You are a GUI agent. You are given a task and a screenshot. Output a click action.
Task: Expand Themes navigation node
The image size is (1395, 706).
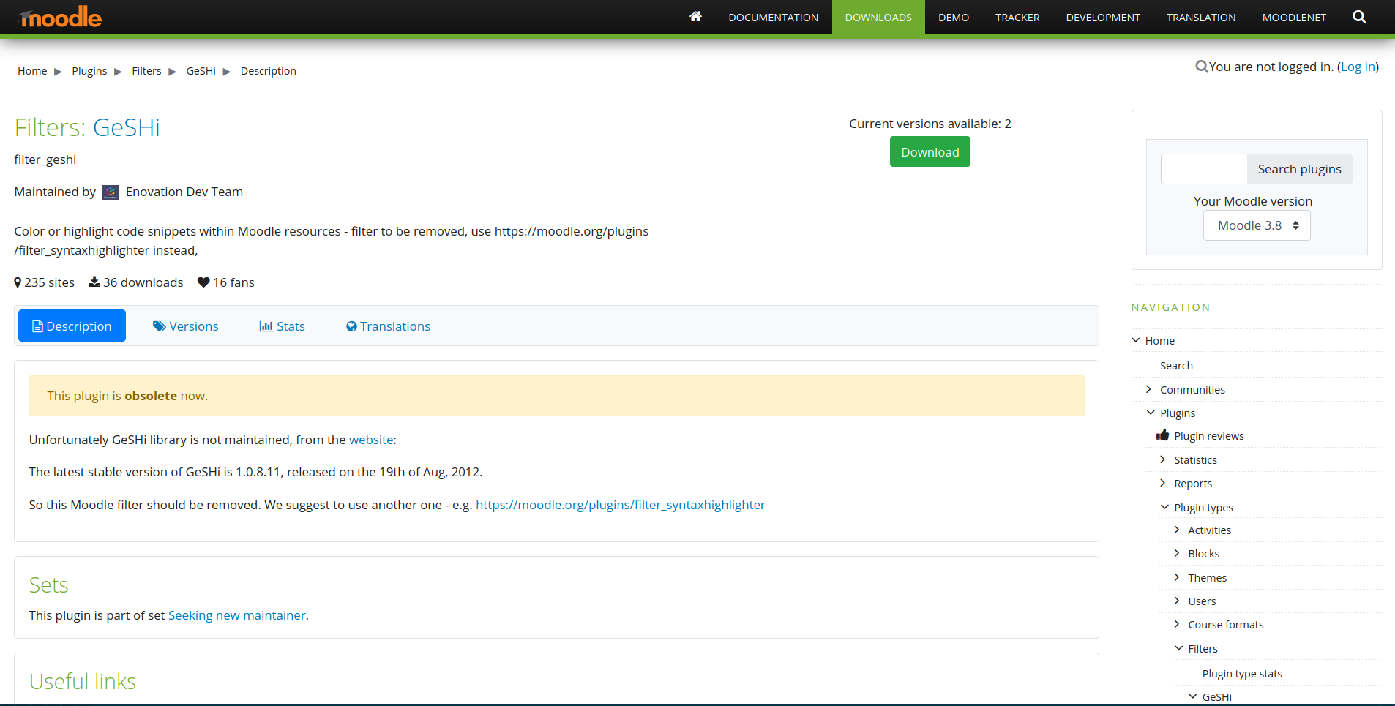[1176, 577]
